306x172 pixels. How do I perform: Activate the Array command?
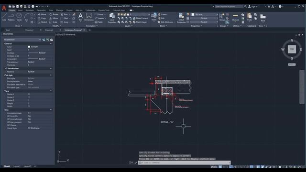click(x=65, y=22)
